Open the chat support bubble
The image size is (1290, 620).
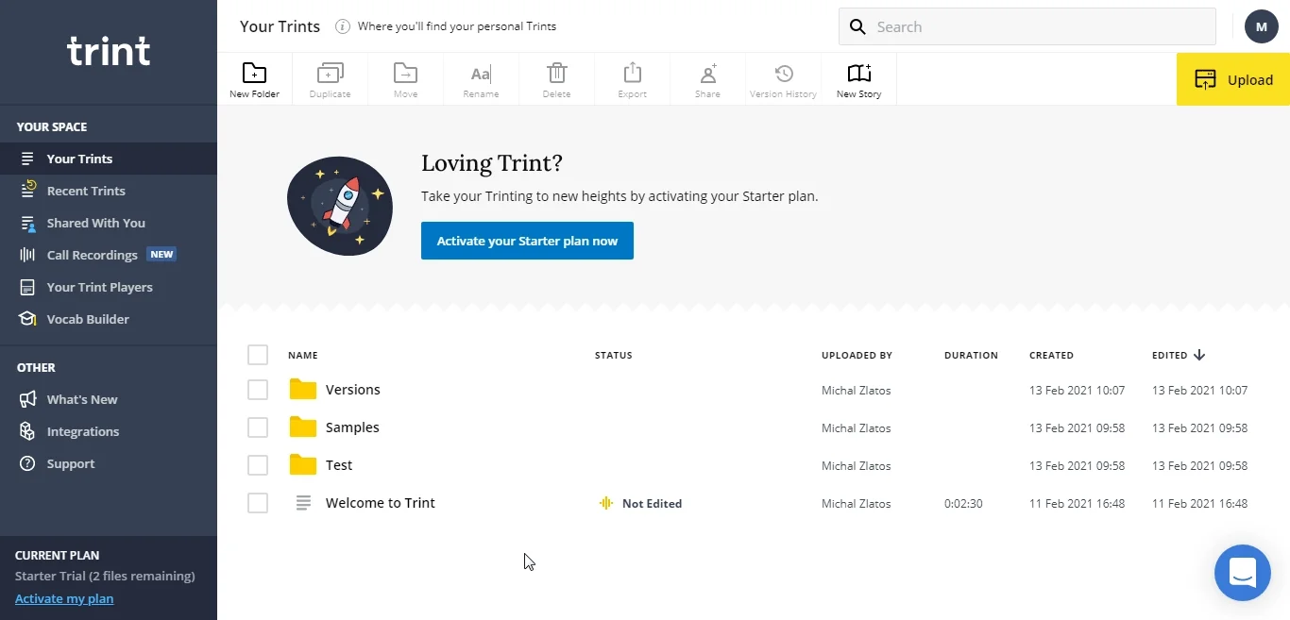1243,573
